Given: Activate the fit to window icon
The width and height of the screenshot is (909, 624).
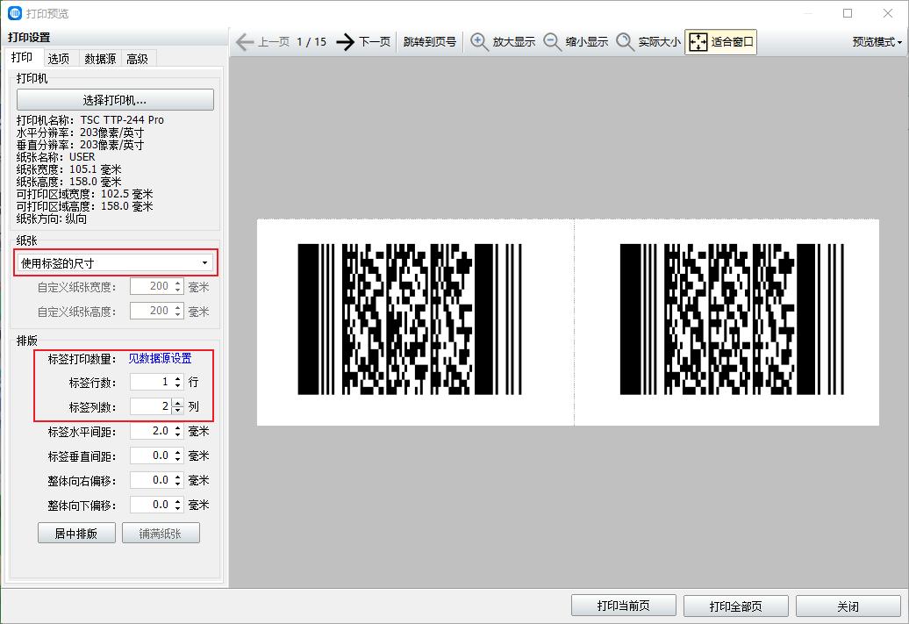Looking at the screenshot, I should pos(698,41).
